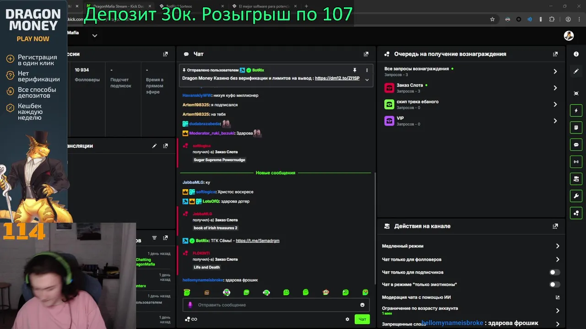Open the Chrome profile icon
This screenshot has height=329, width=586.
pos(568,19)
